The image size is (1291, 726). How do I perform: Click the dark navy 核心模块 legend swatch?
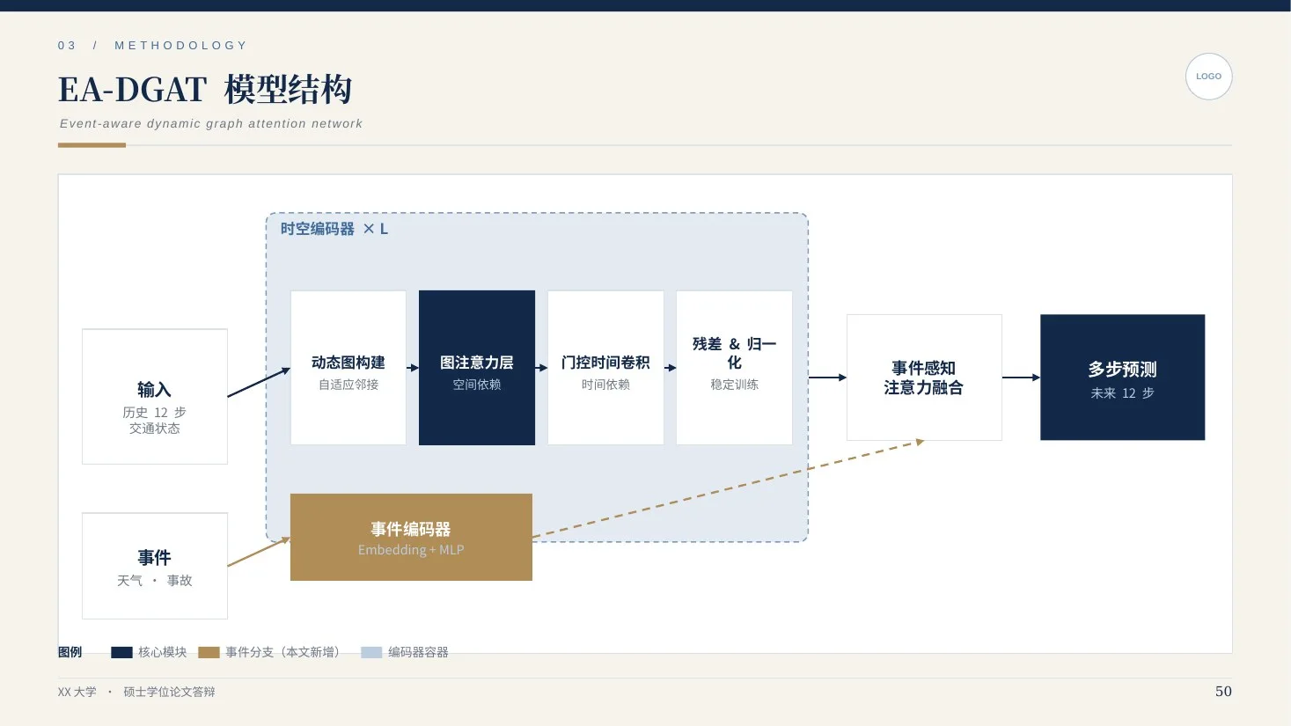121,652
